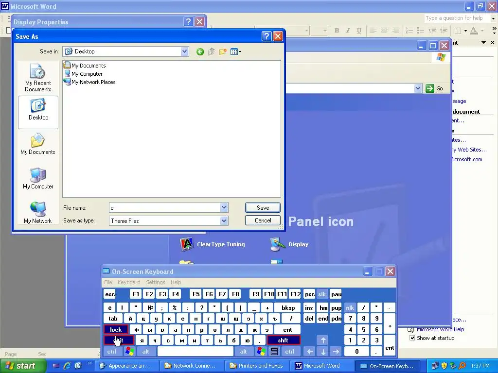Click spacebar on on-screen keyboard
Viewport: 498px width, 373px height.
(196, 351)
